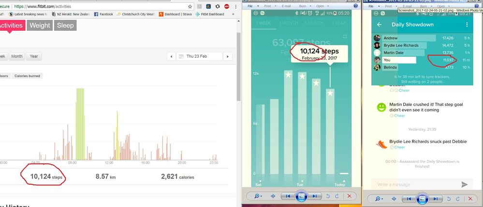Click the Fitbit page vertical scrollbar

point(238,66)
